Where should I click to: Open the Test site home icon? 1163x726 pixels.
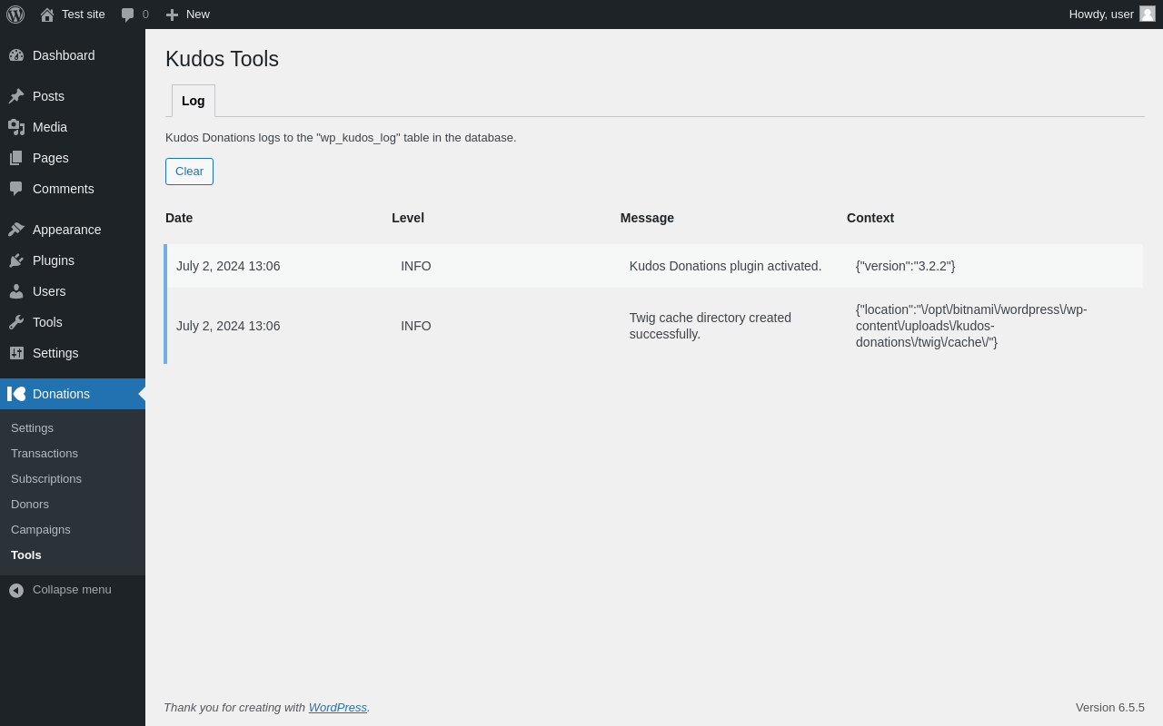coord(47,15)
